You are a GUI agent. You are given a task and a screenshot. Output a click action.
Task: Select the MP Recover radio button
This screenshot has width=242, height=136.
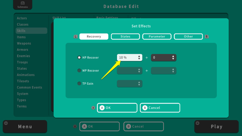click(x=79, y=71)
